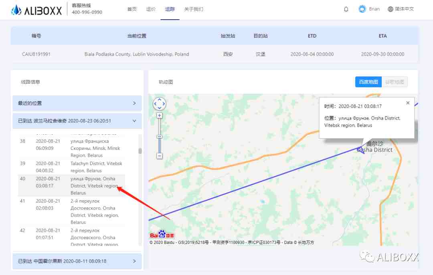Click the popup time 2020-08-21 03:08:17

click(360, 106)
